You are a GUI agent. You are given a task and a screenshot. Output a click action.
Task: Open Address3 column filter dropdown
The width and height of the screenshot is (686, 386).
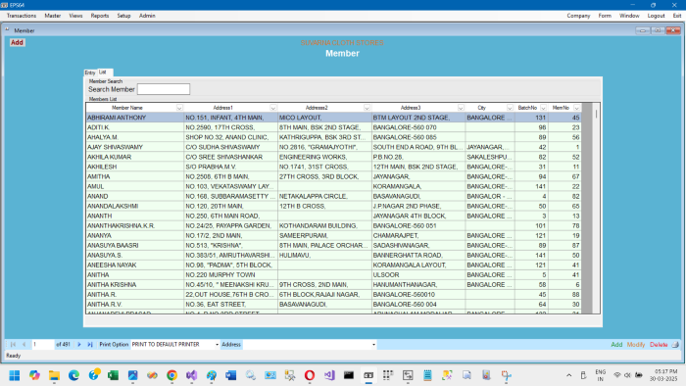(x=461, y=108)
